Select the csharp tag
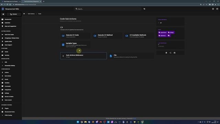The image size is (220, 124). 171,32
